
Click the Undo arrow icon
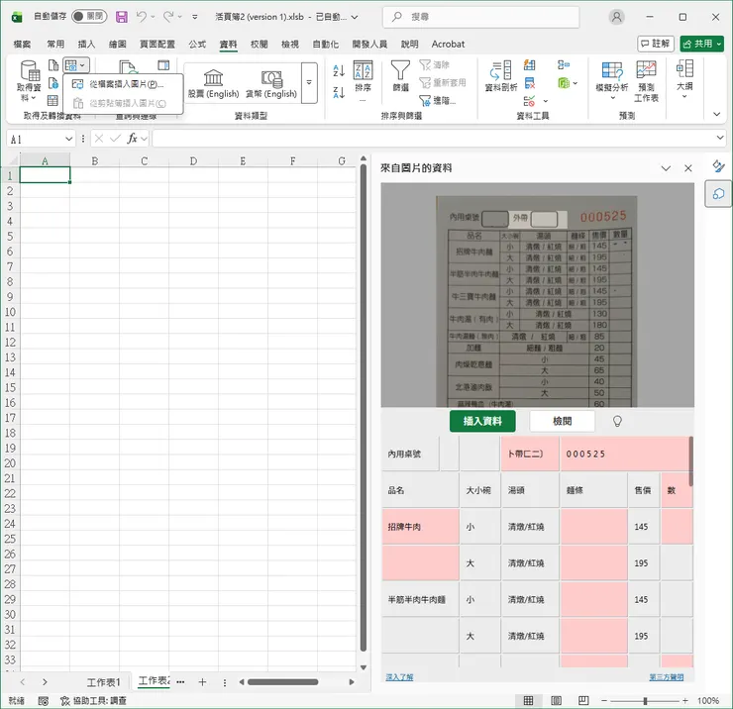click(x=142, y=17)
